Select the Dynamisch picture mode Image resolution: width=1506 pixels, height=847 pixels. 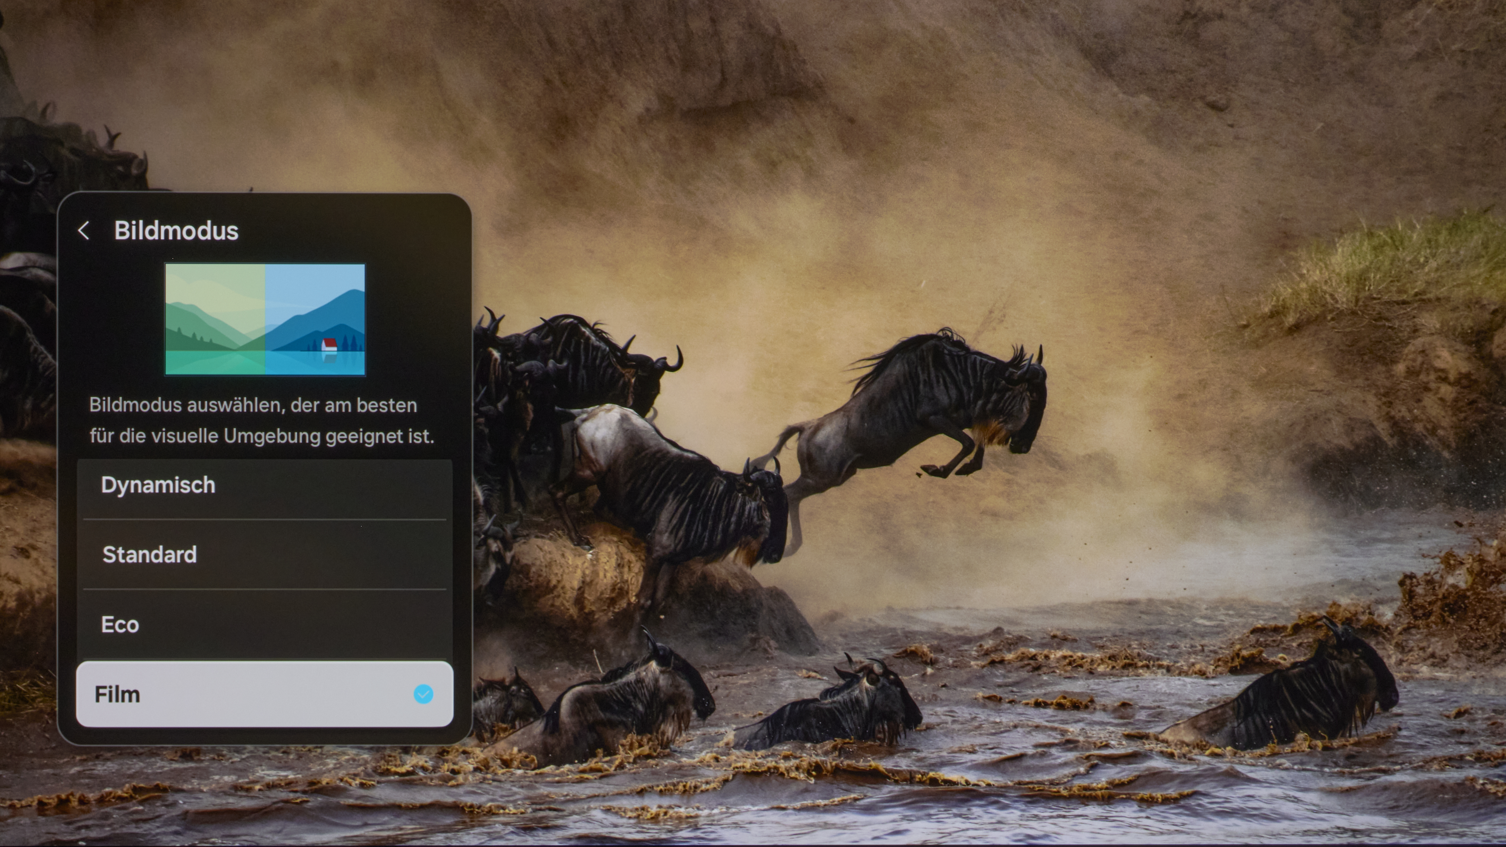(158, 485)
